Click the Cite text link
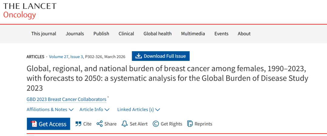The width and height of the screenshot is (327, 136). click(x=88, y=124)
